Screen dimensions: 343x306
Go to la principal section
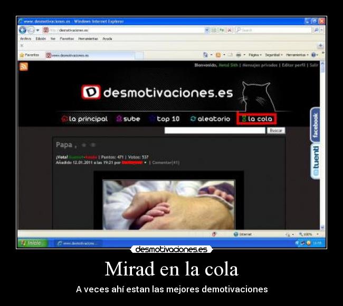click(x=84, y=119)
